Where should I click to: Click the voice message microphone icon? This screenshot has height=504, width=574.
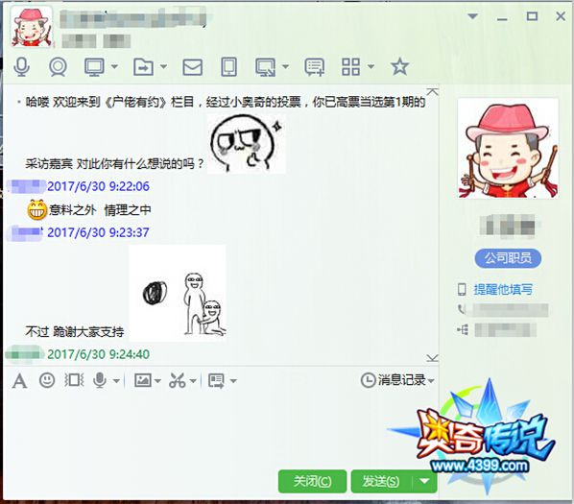point(100,380)
